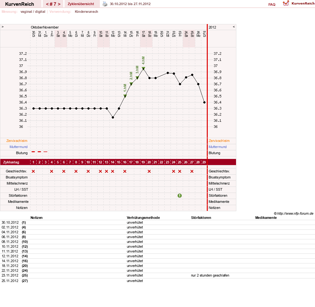Click the left Muttermund row label
The height and width of the screenshot is (307, 315).
coord(19,147)
